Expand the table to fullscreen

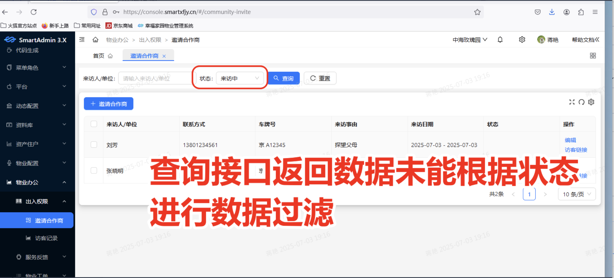572,102
